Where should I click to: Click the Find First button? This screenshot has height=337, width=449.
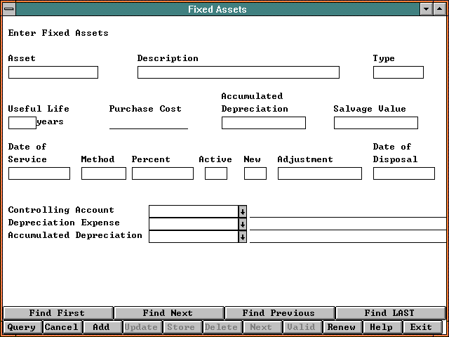click(x=57, y=313)
